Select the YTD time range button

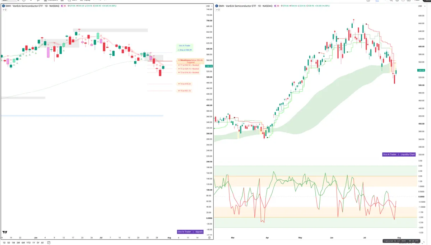(x=28, y=243)
